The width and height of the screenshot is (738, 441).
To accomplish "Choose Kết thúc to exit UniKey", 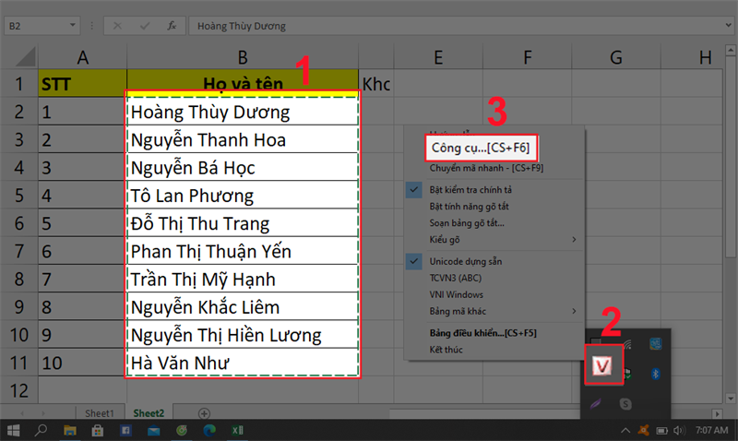I will pos(446,350).
